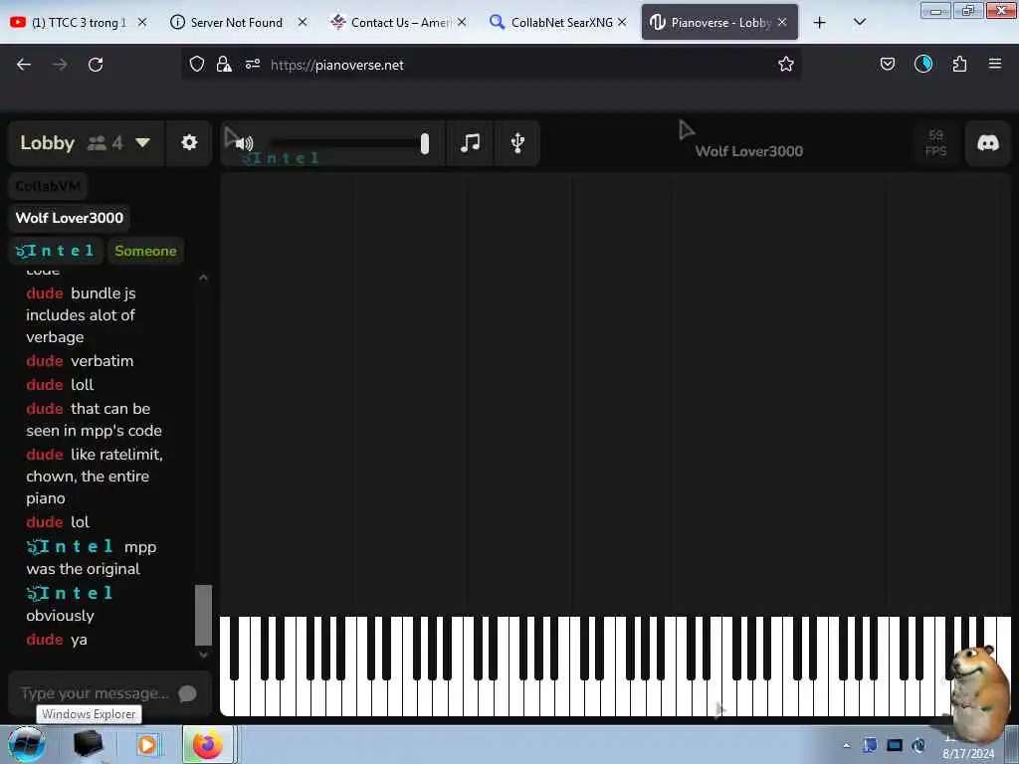Click the send message chat bubble icon

187,693
